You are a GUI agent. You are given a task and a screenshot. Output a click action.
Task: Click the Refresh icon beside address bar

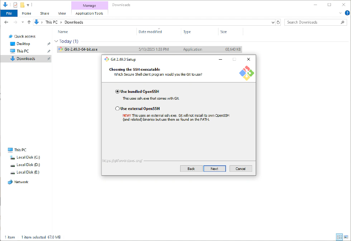[x=278, y=22]
